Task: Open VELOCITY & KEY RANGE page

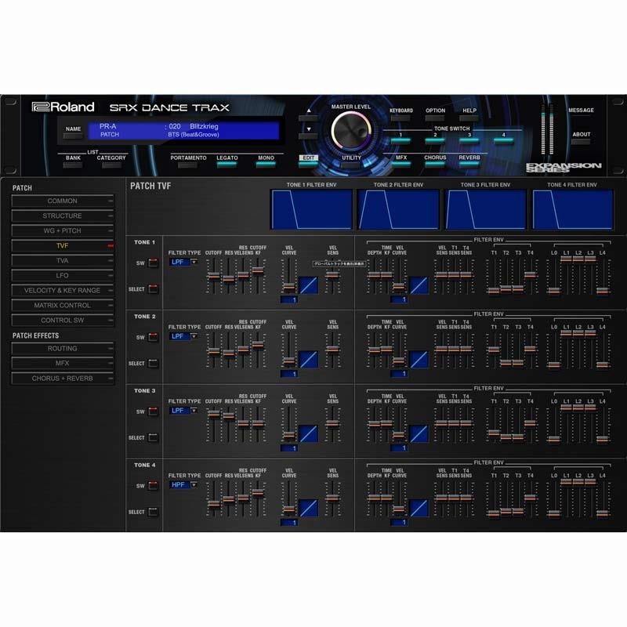Action: coord(63,290)
